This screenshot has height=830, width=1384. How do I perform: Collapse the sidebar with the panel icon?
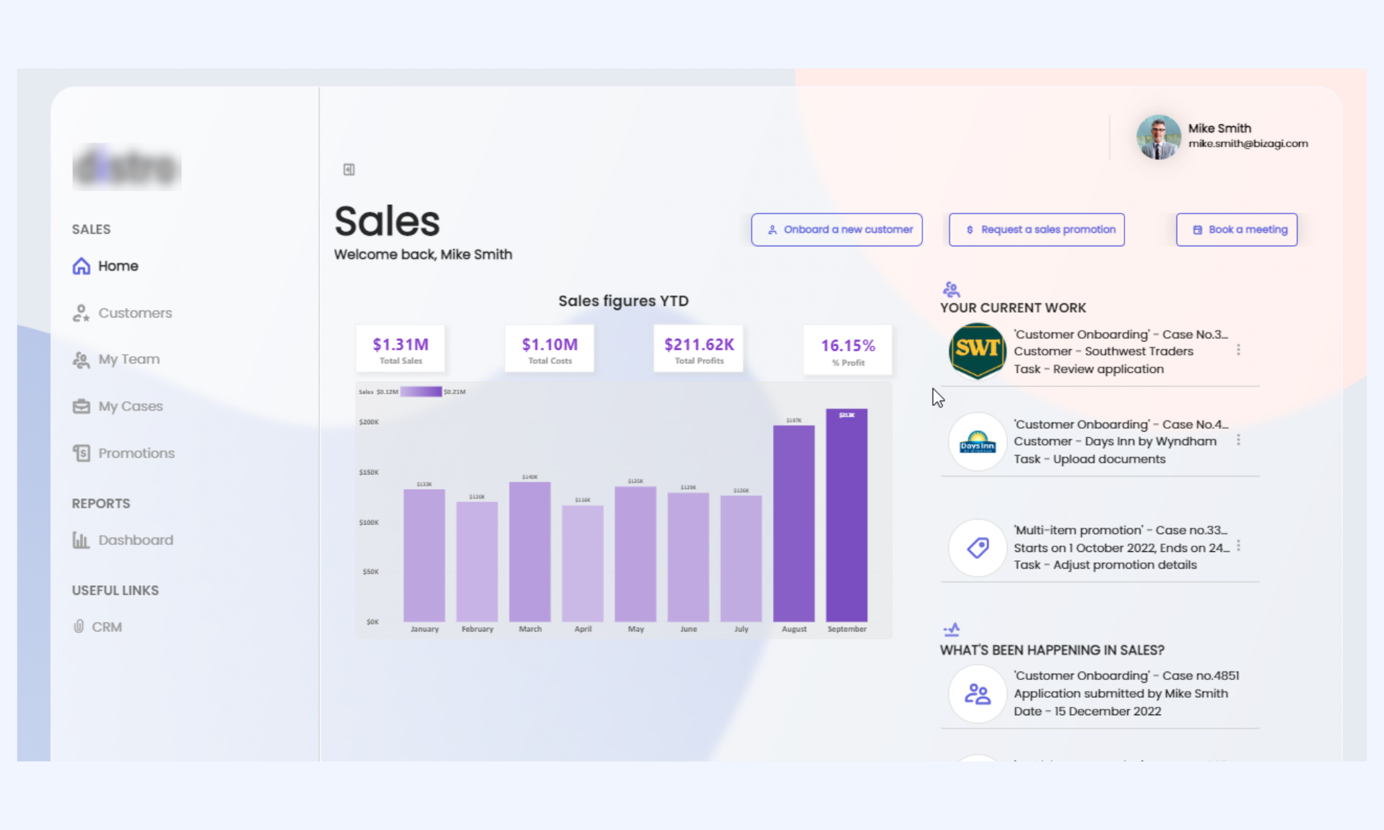(349, 169)
